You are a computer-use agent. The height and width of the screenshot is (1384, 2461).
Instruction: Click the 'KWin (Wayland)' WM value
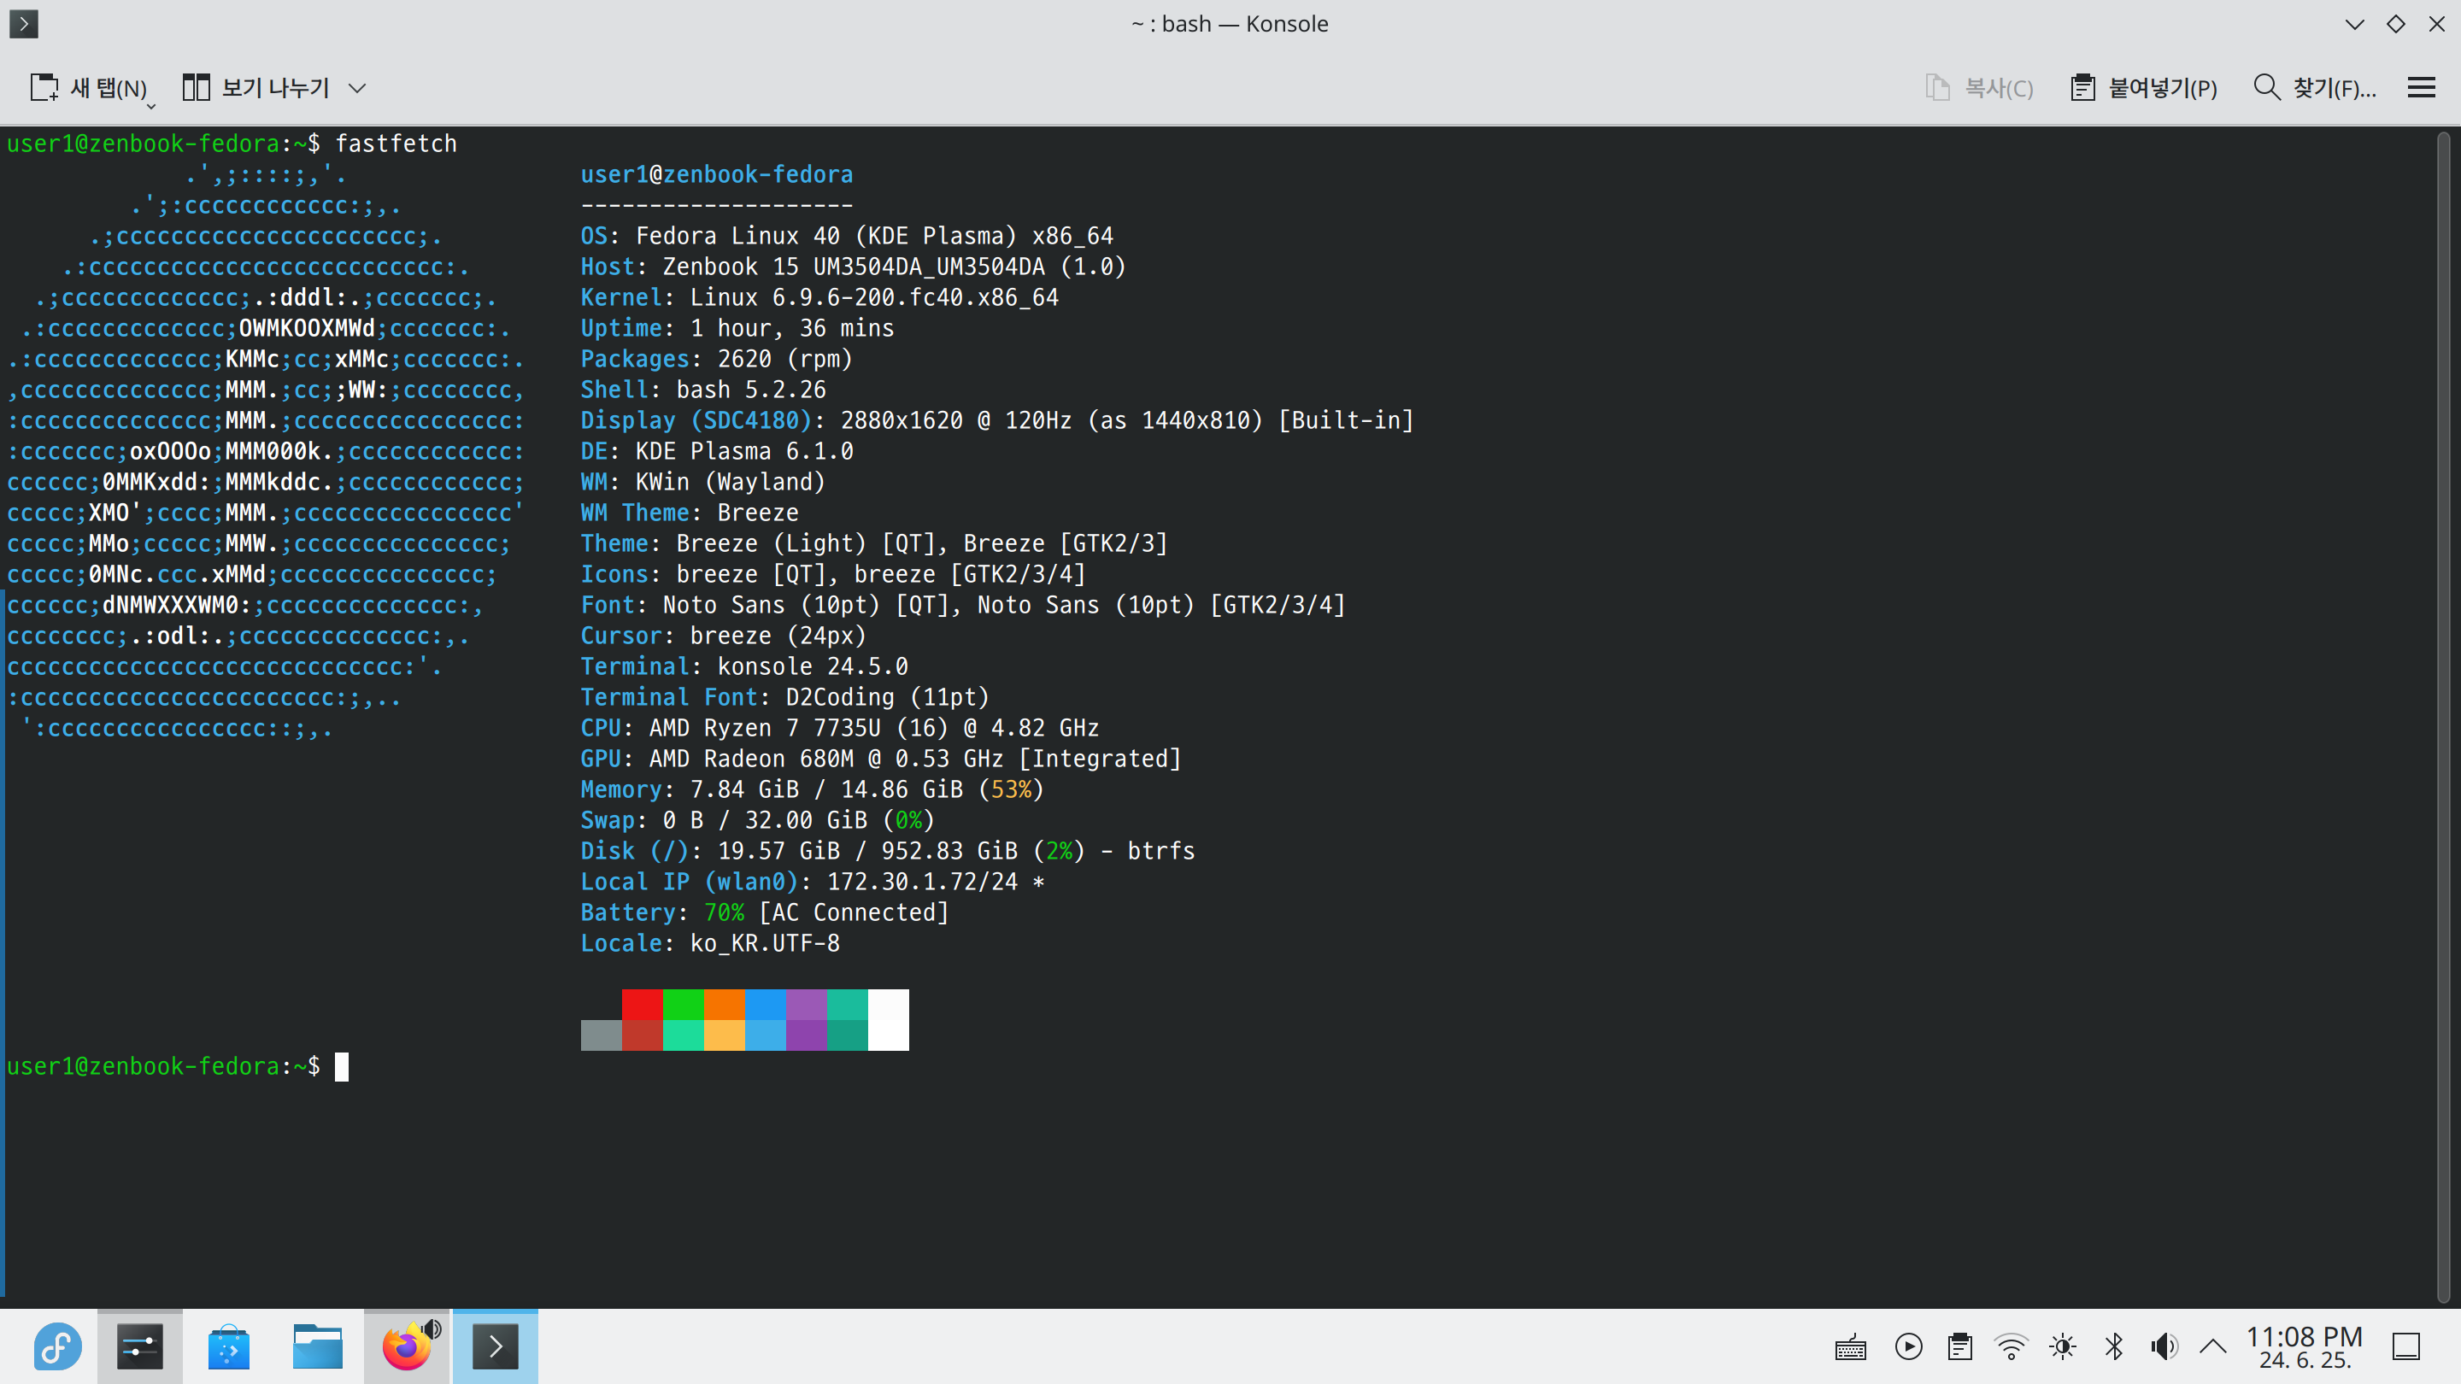(730, 481)
